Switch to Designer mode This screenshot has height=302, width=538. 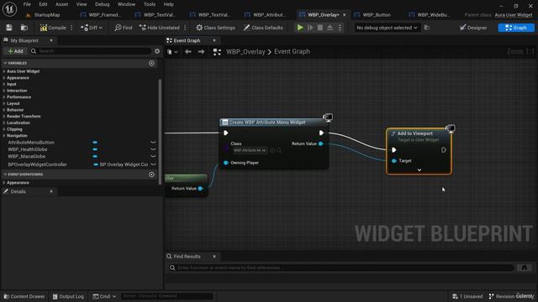[x=473, y=28]
